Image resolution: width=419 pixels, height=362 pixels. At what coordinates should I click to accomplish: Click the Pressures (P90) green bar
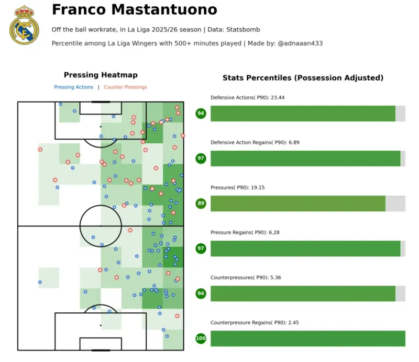297,203
